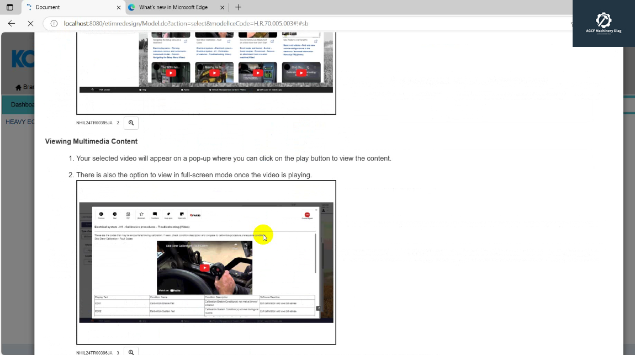This screenshot has height=355, width=635.
Task: Select the HEAVY EQ menu item
Action: point(20,121)
